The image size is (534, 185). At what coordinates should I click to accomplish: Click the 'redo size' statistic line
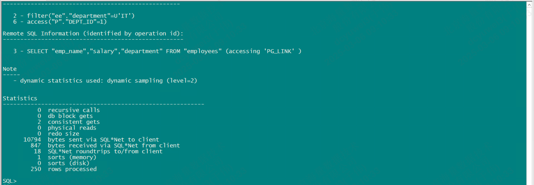[x=63, y=134]
